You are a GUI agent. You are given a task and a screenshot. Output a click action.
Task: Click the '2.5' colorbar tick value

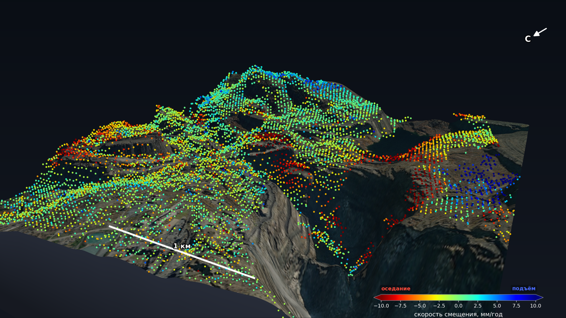[477, 306]
